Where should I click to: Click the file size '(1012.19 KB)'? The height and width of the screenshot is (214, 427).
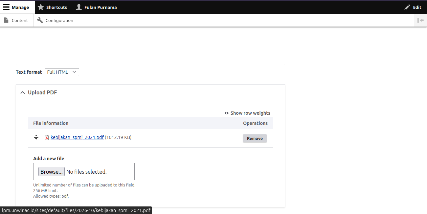coord(118,137)
